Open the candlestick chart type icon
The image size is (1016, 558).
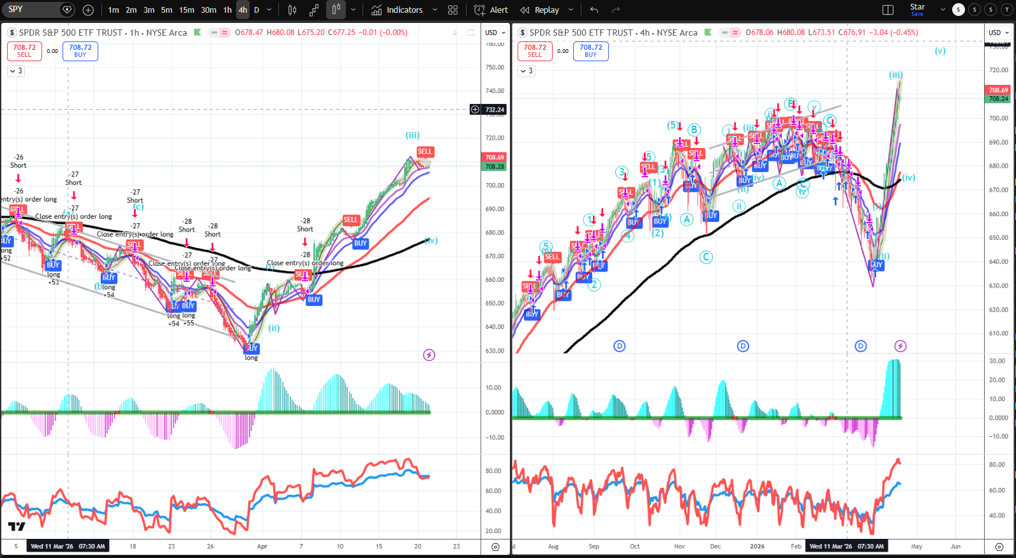(x=292, y=10)
